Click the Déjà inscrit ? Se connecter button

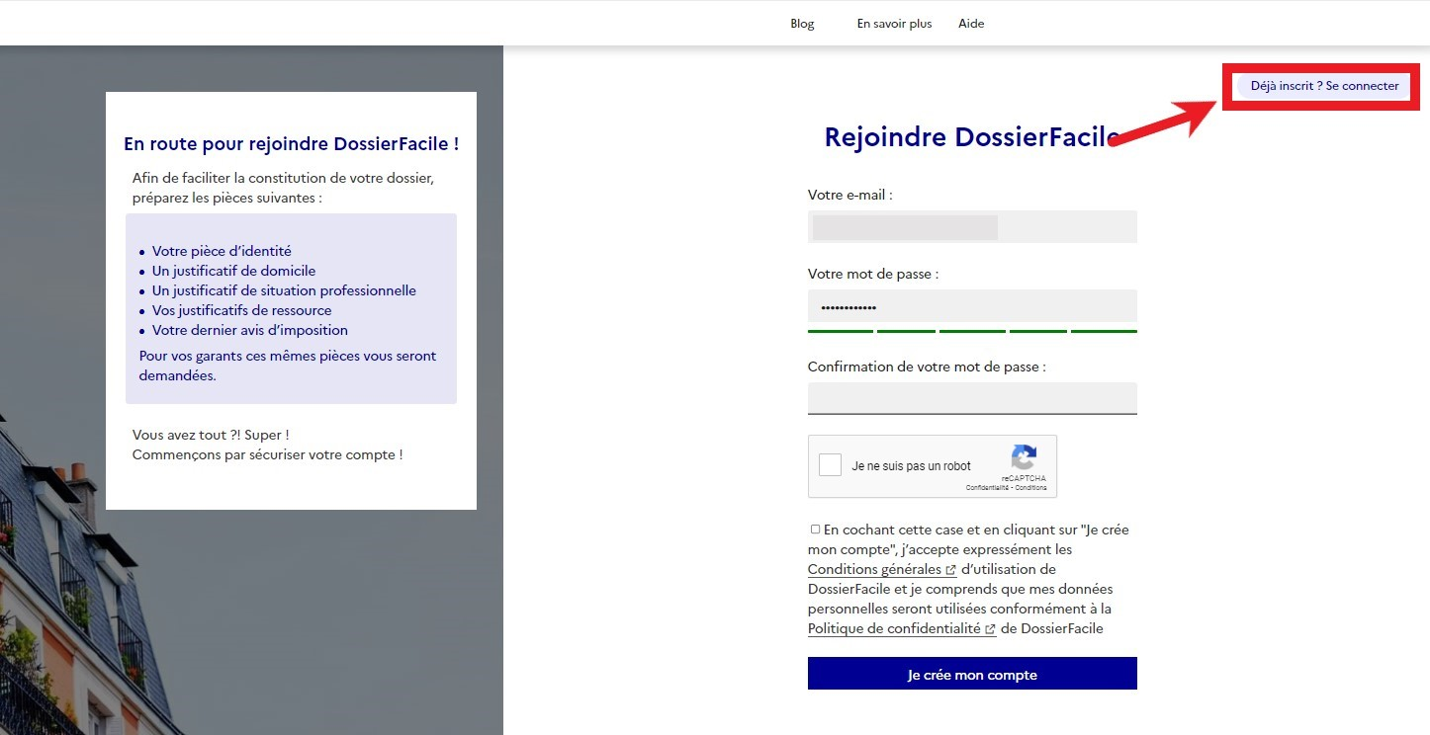(x=1323, y=86)
